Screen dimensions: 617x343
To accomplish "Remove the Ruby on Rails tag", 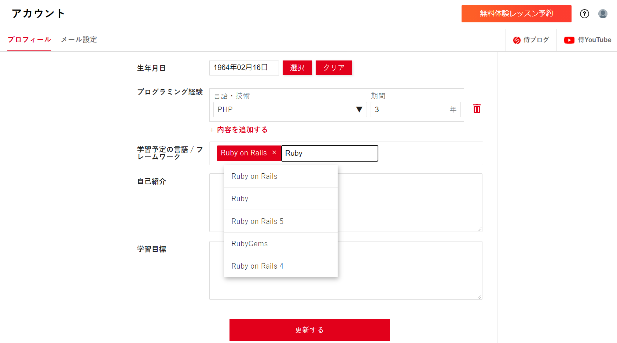I will [274, 153].
